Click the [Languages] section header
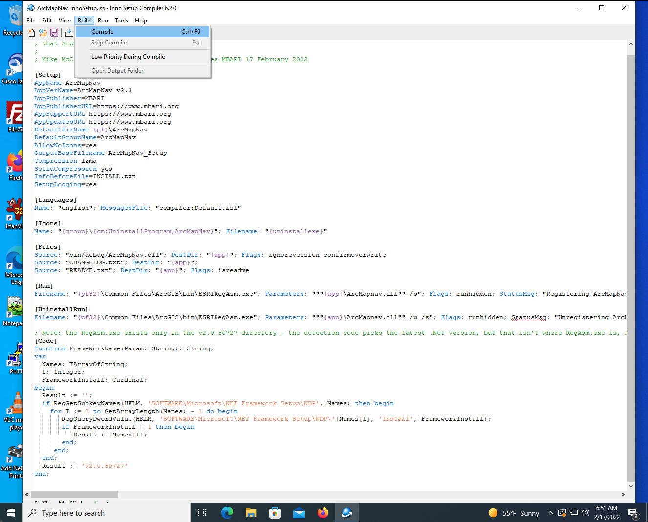This screenshot has width=648, height=522. click(x=55, y=200)
